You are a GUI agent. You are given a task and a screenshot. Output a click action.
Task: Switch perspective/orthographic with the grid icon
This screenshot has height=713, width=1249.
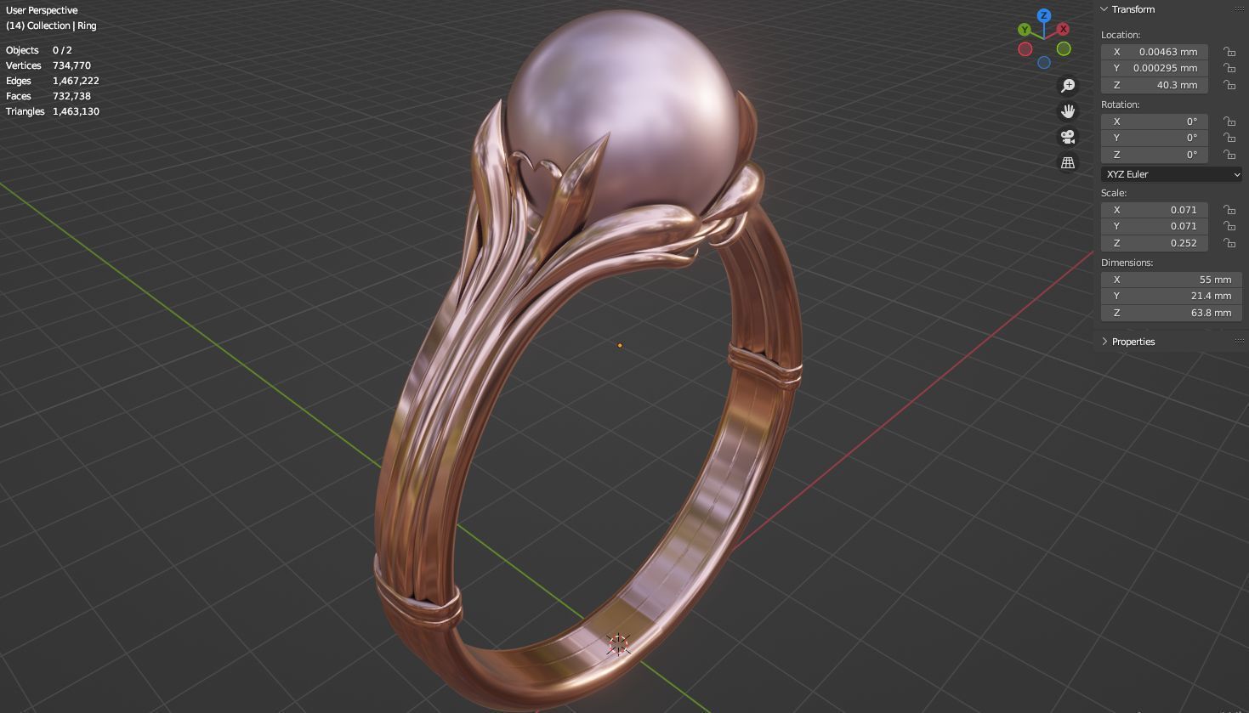click(1068, 162)
